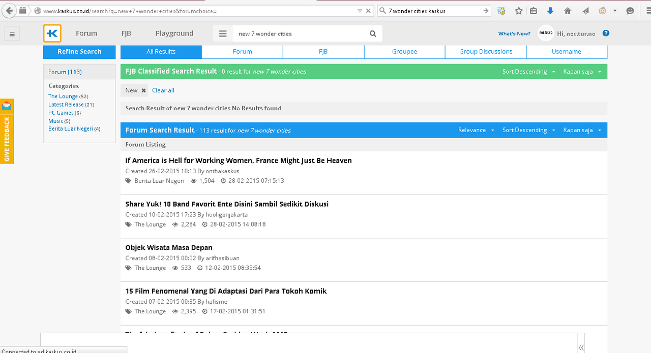Click the Clear all link

tap(163, 90)
